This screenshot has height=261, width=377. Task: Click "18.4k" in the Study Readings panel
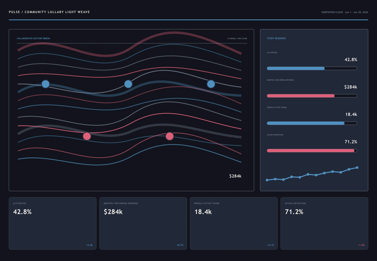pos(351,115)
